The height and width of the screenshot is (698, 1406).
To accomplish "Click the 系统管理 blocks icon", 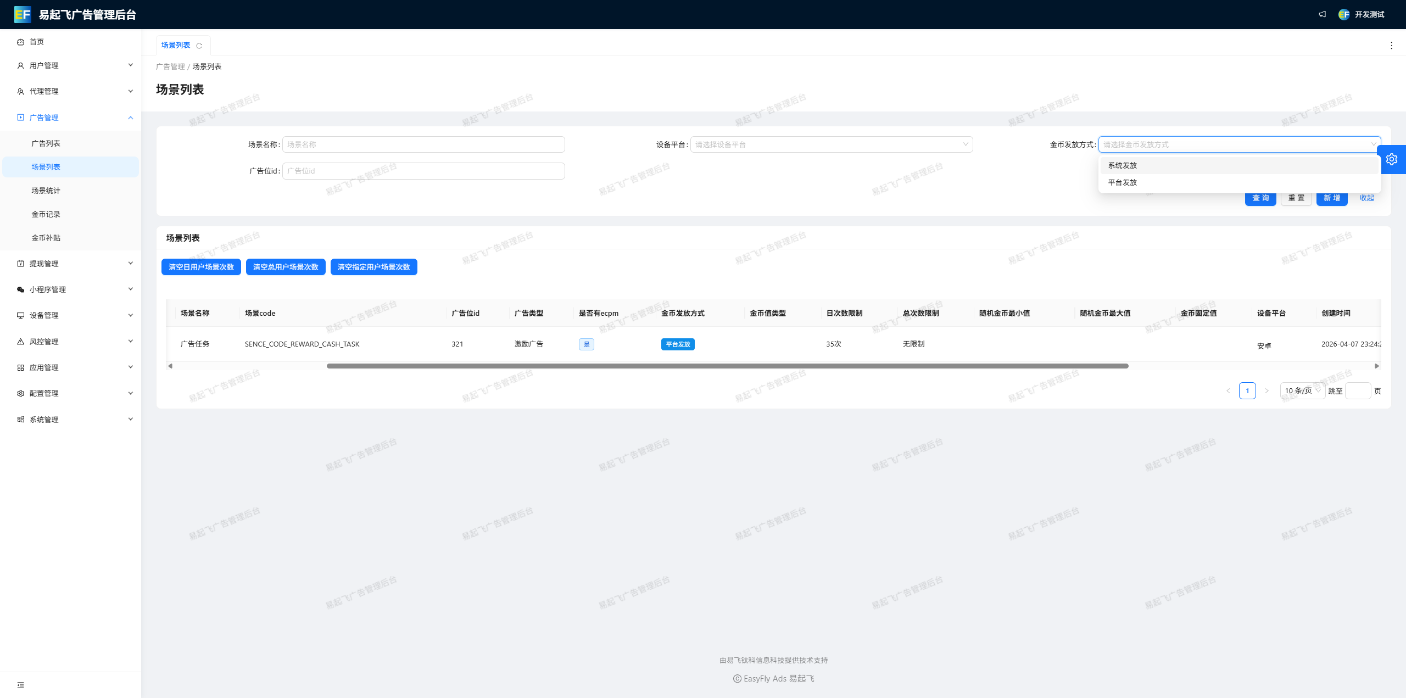I will pyautogui.click(x=20, y=420).
